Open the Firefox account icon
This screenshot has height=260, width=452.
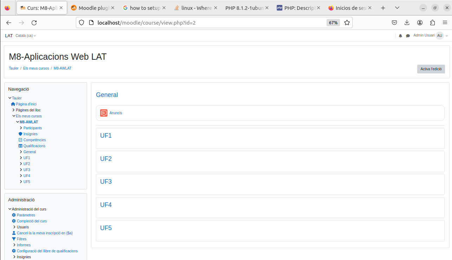(x=420, y=22)
